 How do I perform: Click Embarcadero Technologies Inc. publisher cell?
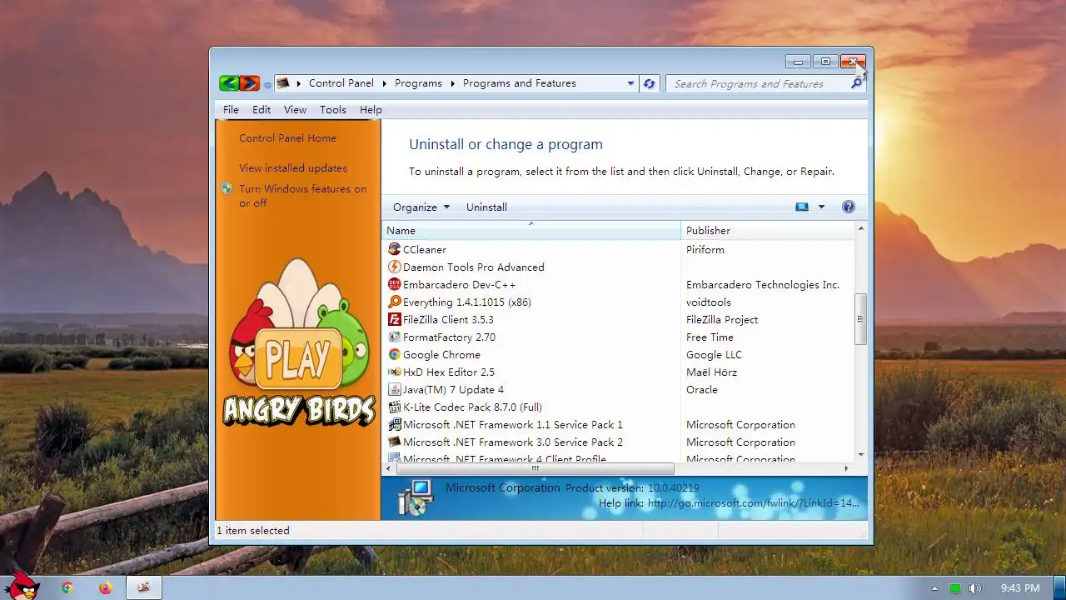tap(763, 284)
